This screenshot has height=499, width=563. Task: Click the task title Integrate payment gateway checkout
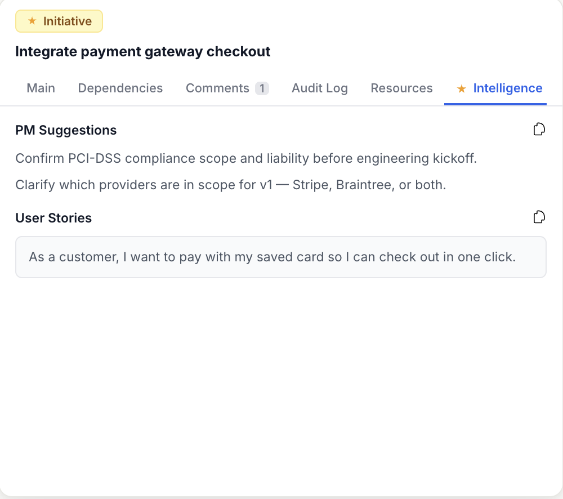point(143,51)
